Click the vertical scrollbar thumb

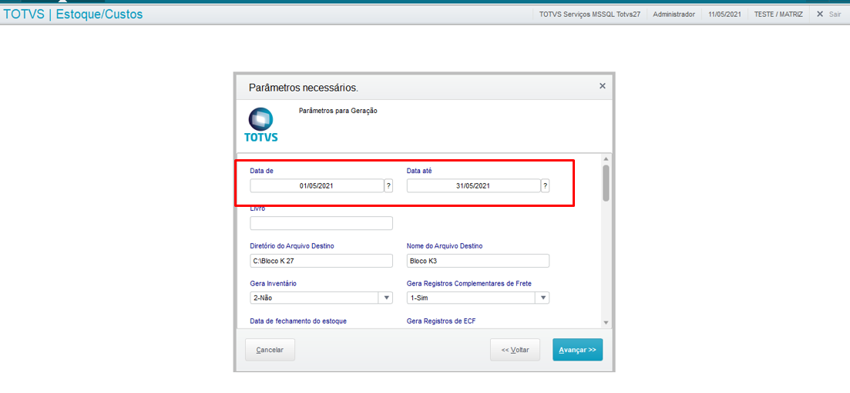tap(606, 183)
